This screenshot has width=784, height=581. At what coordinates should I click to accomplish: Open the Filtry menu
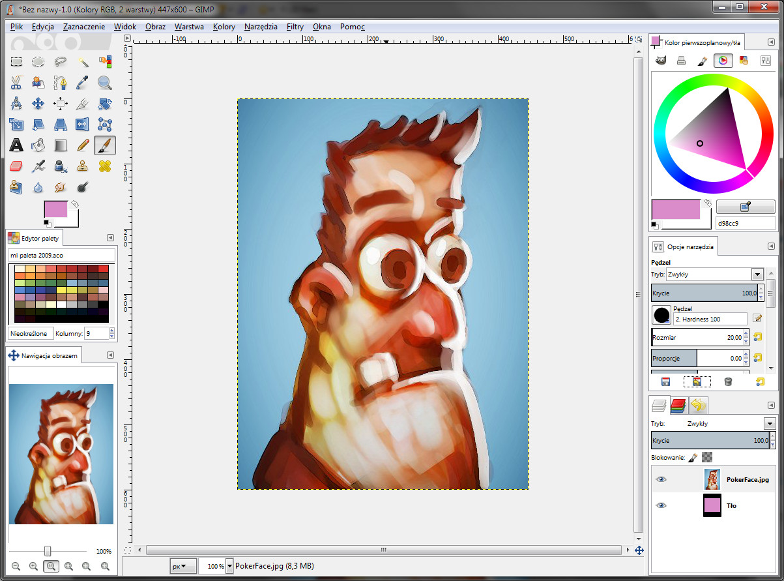pyautogui.click(x=295, y=27)
